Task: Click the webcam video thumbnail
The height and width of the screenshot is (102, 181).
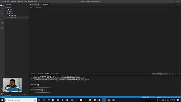Action: pyautogui.click(x=12, y=85)
